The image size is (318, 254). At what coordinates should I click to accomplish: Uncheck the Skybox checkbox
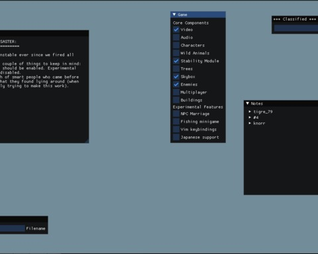pyautogui.click(x=176, y=77)
